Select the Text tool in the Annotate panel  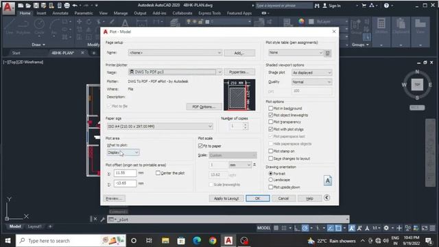click(x=125, y=23)
